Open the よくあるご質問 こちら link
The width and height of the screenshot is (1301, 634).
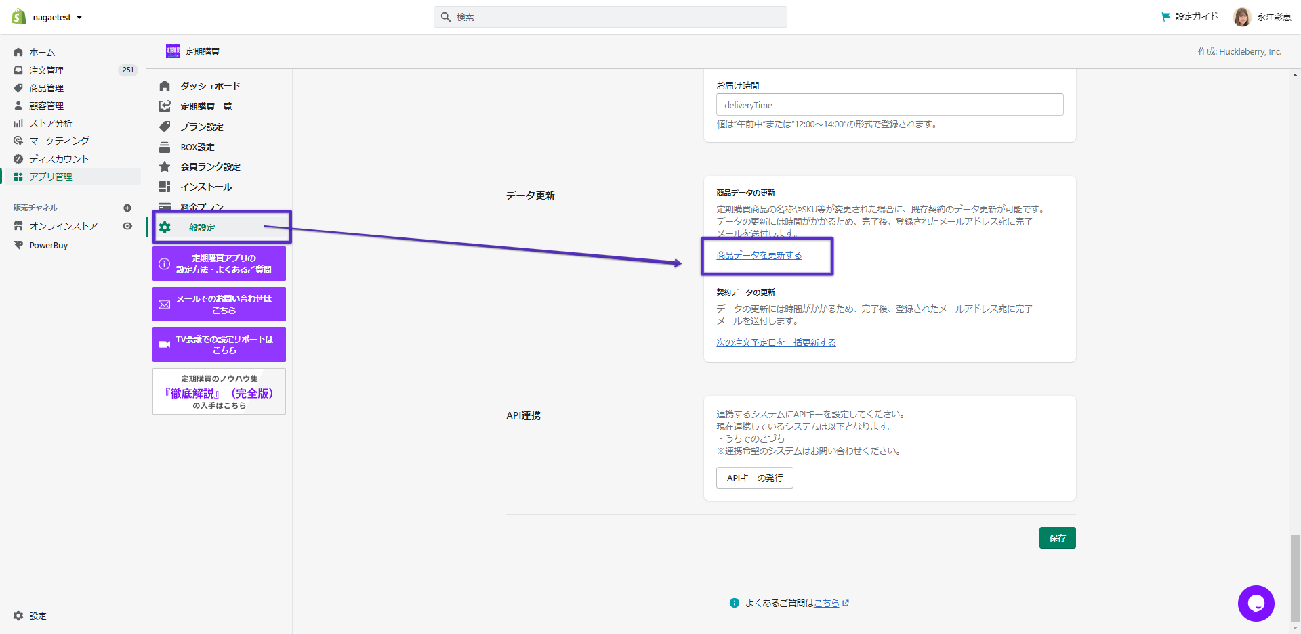click(827, 603)
